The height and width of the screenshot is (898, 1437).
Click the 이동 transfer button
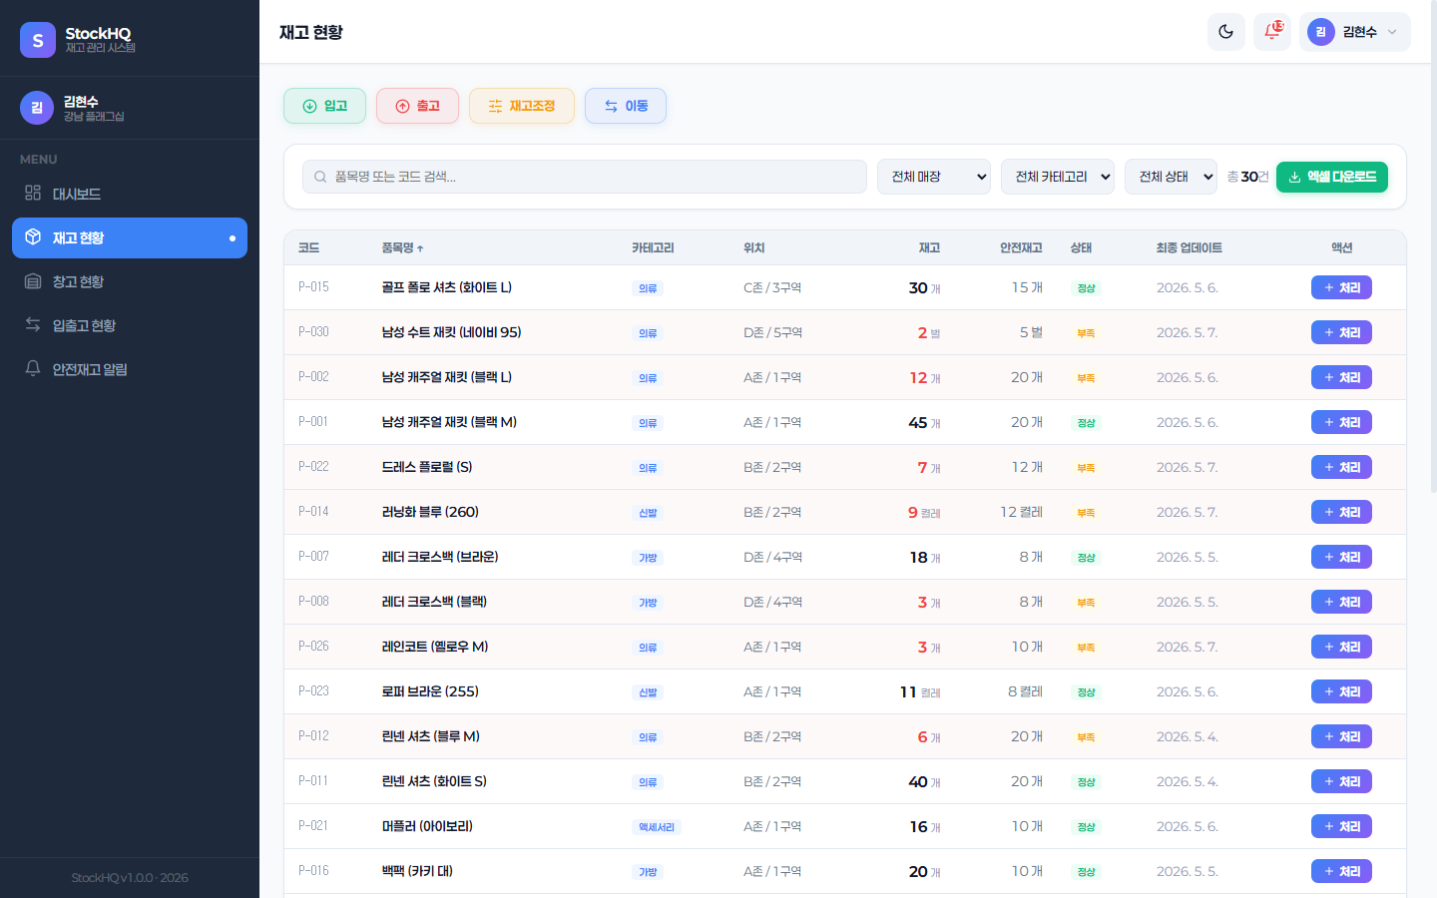[626, 106]
